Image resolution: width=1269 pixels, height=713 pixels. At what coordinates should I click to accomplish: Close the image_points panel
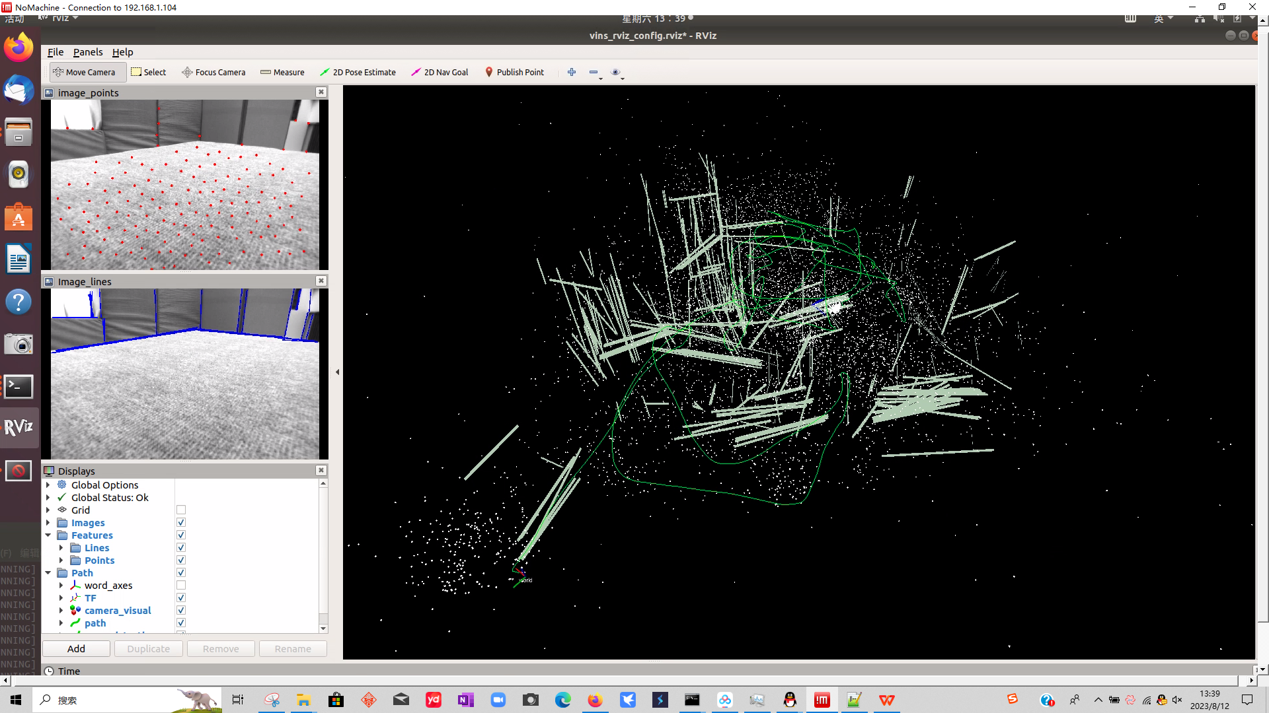tap(321, 92)
